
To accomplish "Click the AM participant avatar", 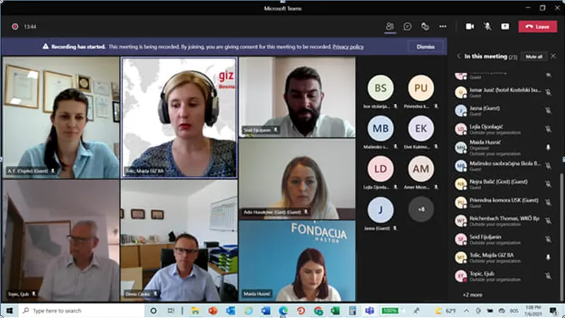I will tap(421, 169).
